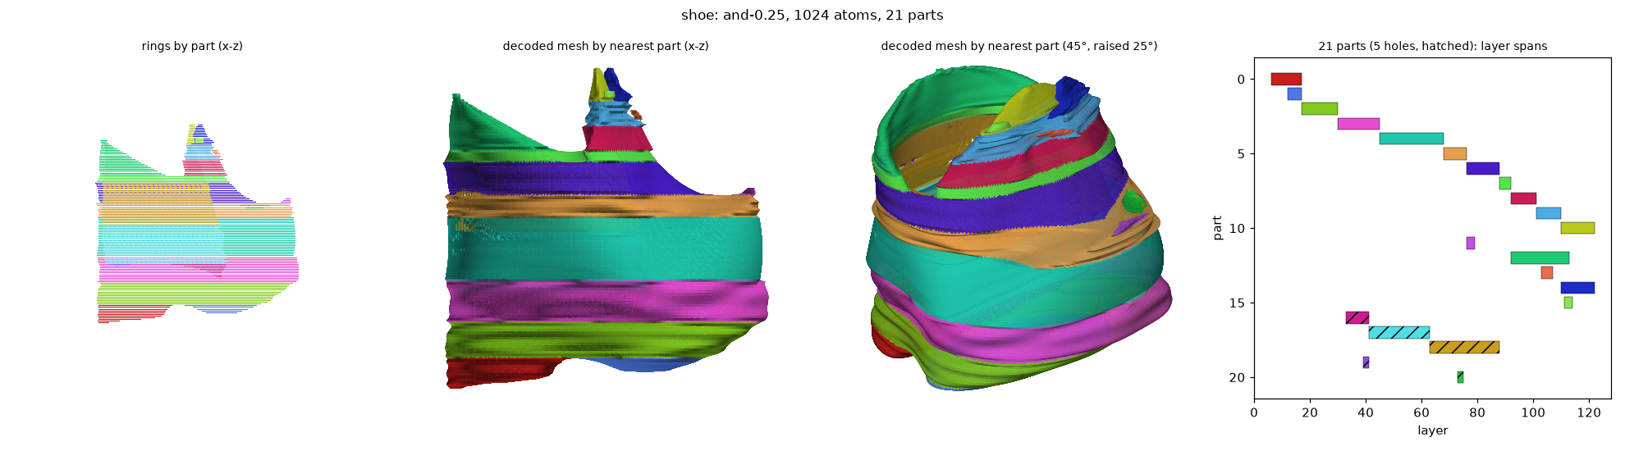Select the indigo bar for part 6

point(1483,169)
